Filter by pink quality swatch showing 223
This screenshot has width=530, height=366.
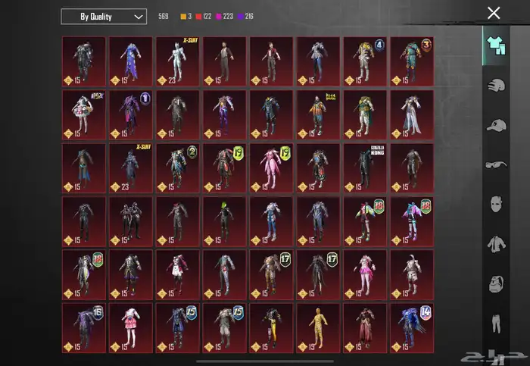tap(224, 16)
